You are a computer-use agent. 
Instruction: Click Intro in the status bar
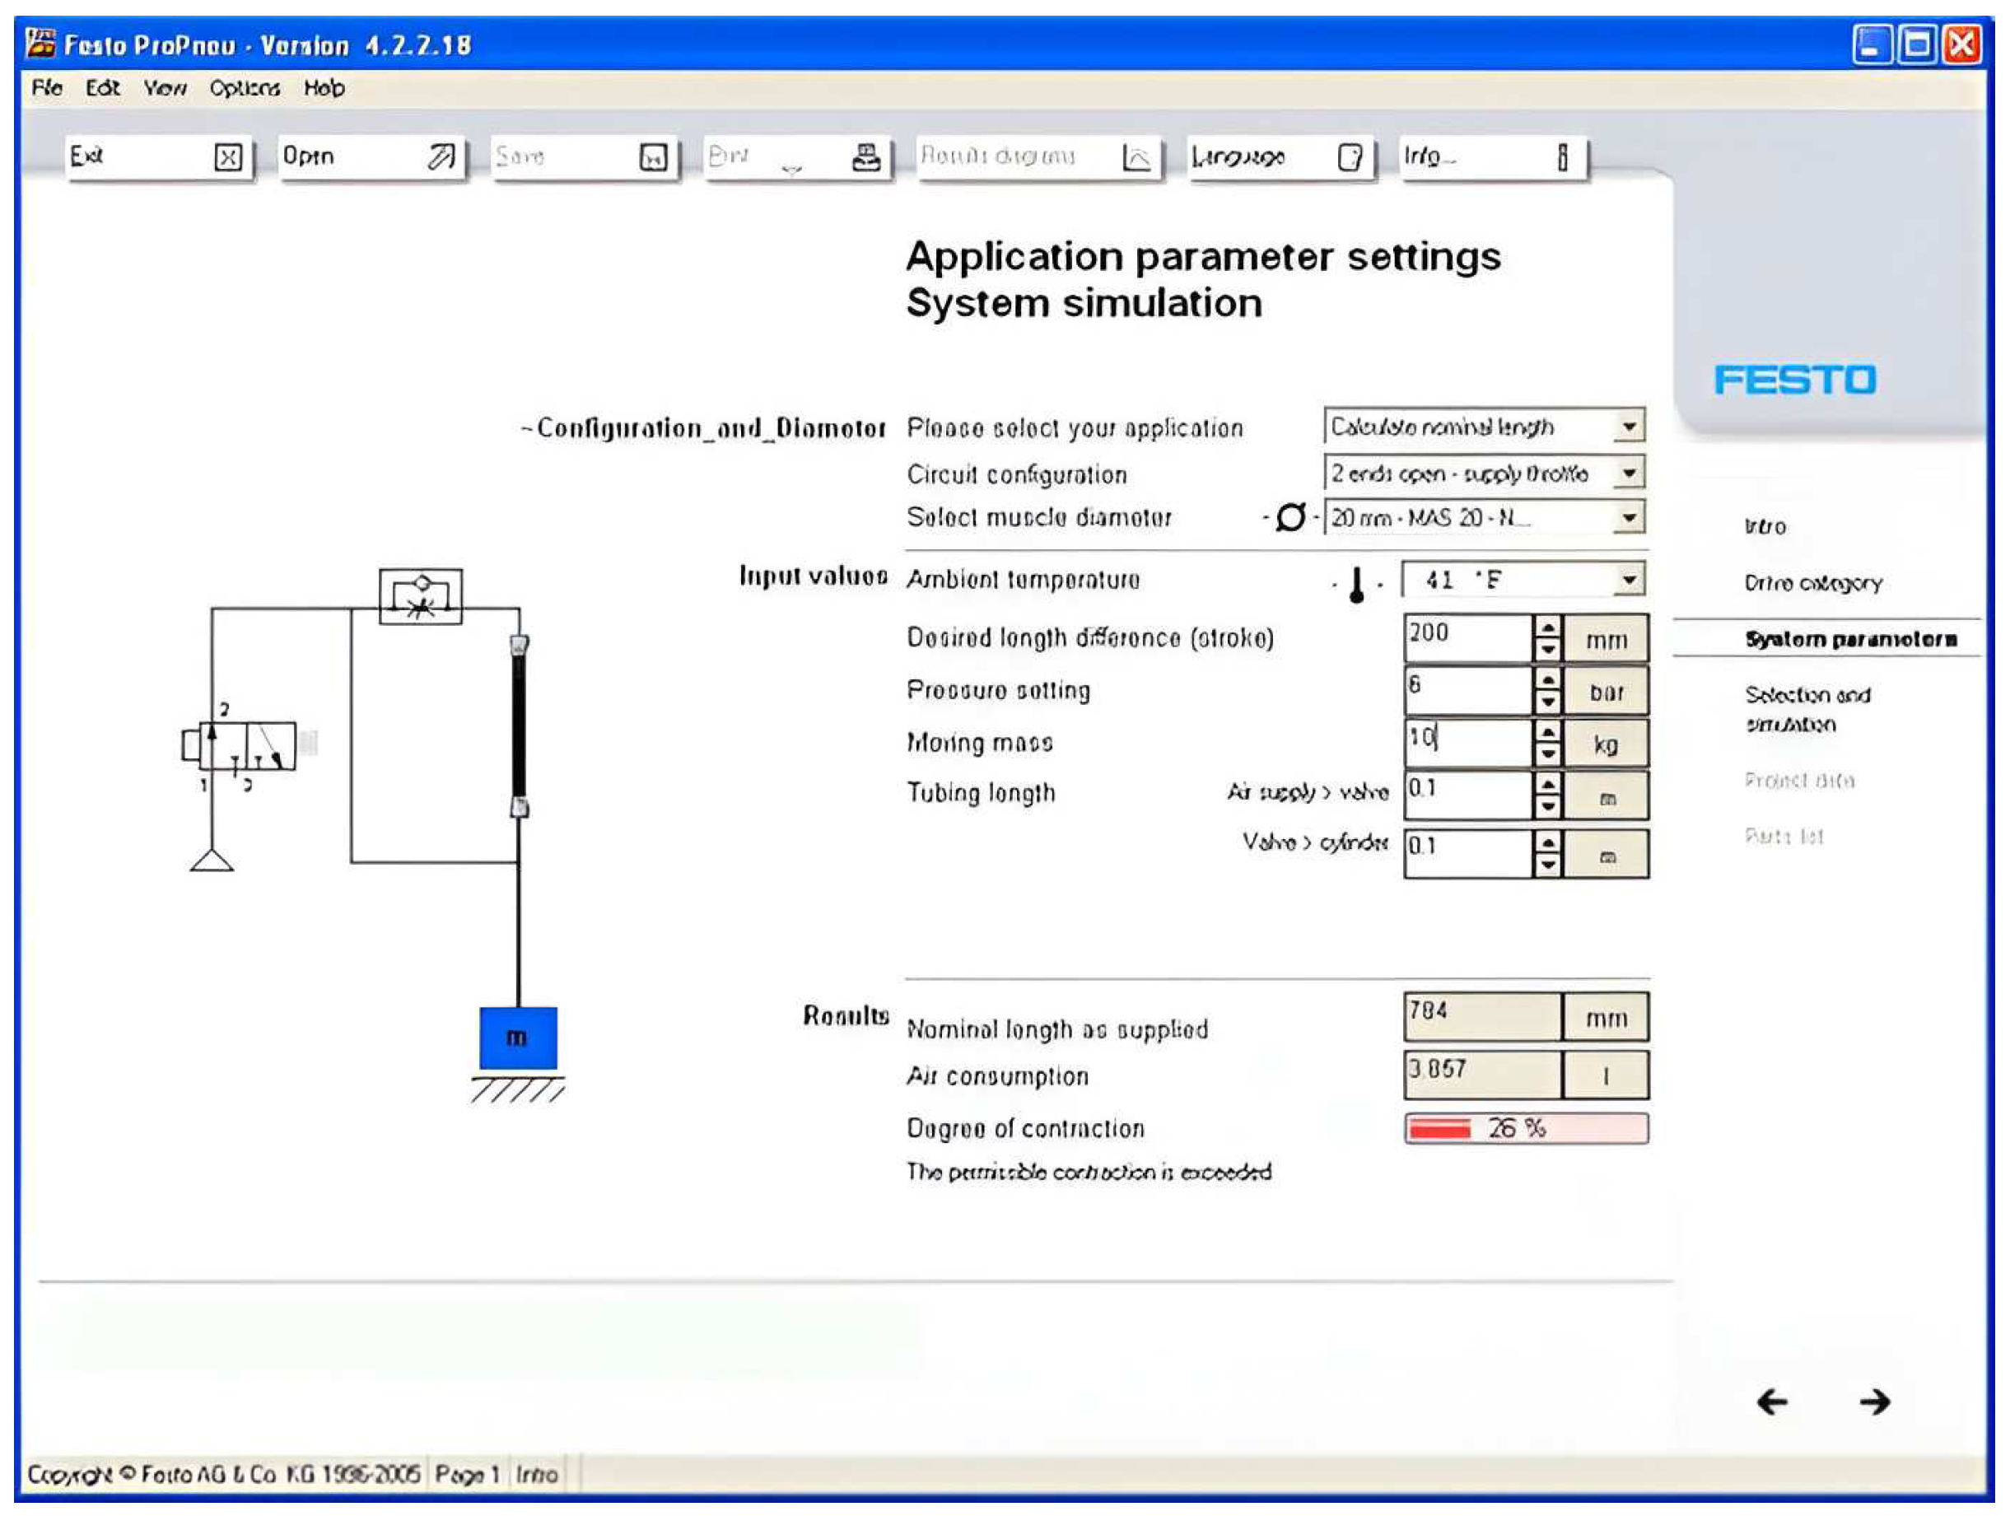(536, 1473)
